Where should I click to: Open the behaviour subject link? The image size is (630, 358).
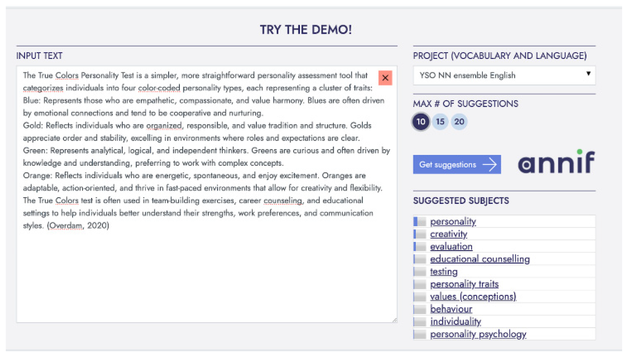tap(451, 309)
